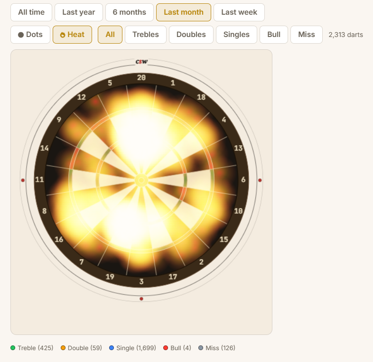The image size is (373, 362).
Task: Click the number 3 on the dartboard
Action: 141,282
